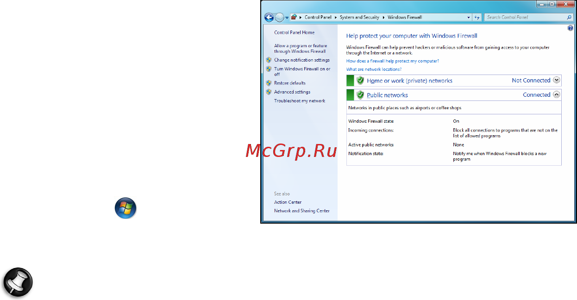Click the Incoming connections label
Viewport: 577px width, 300px height.
coord(371,130)
